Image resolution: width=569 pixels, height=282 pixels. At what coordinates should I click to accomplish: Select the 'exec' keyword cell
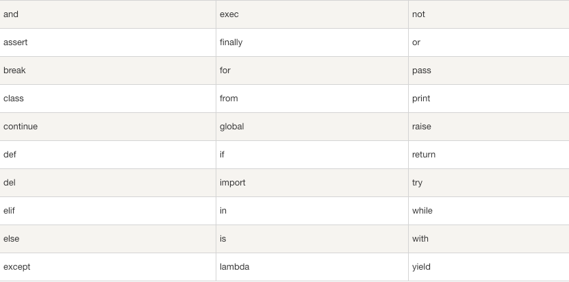coord(229,14)
